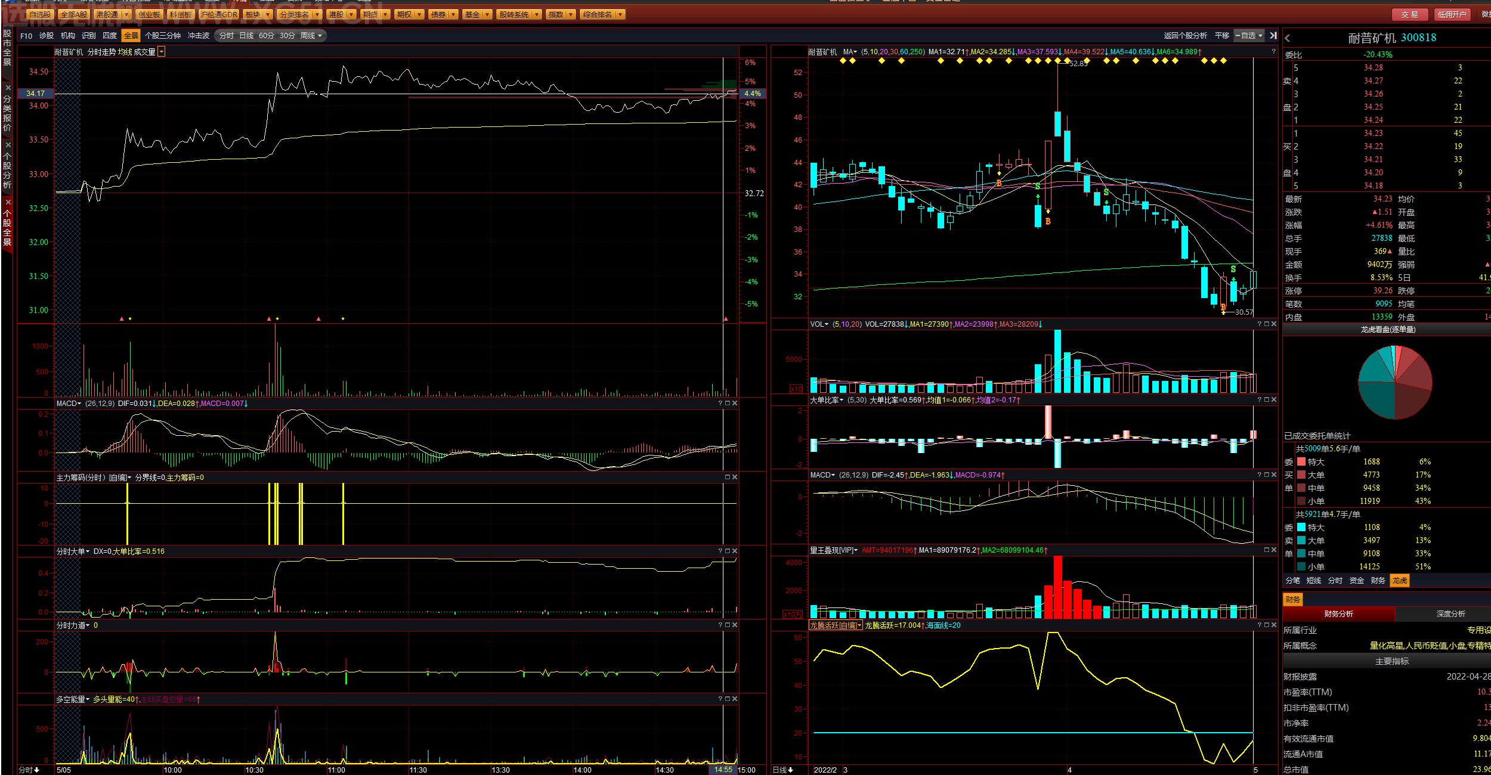Image resolution: width=1491 pixels, height=775 pixels.
Task: Switch to the 个股三分钟 tab
Action: (x=163, y=36)
